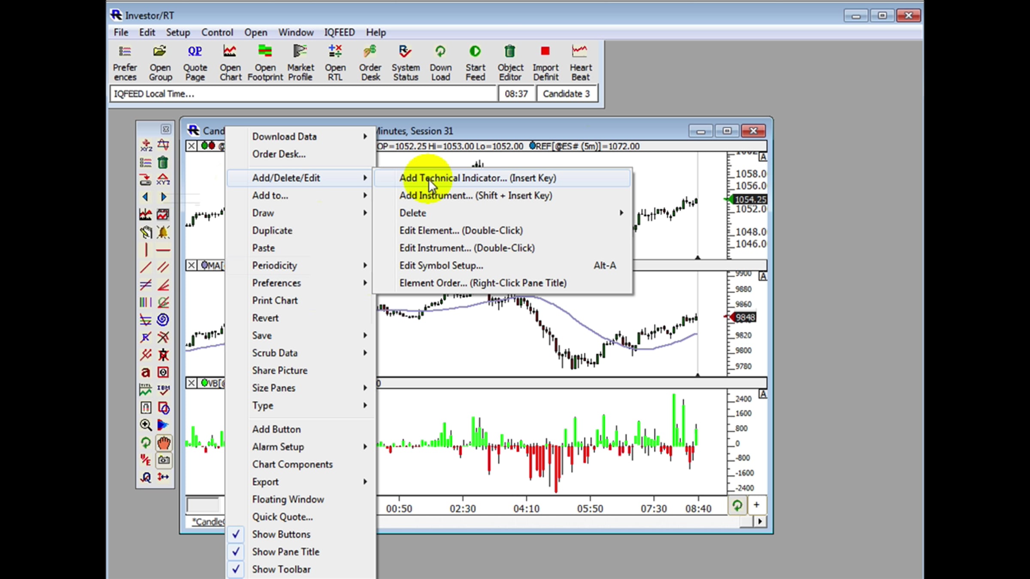Click the green refresh button at chart corner
The image size is (1030, 579).
(737, 505)
